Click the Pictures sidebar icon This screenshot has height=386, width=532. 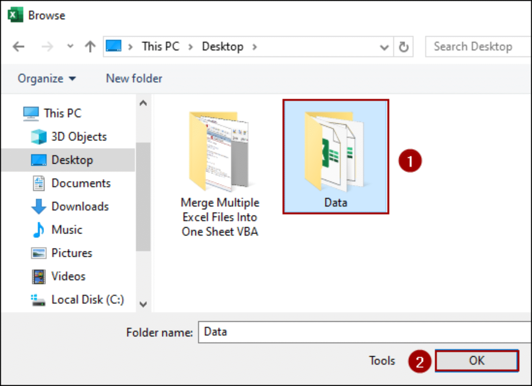[38, 253]
